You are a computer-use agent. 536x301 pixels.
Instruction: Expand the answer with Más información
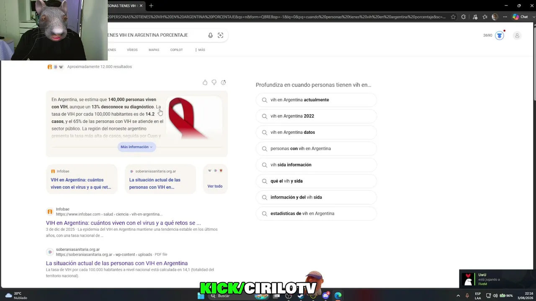137,147
